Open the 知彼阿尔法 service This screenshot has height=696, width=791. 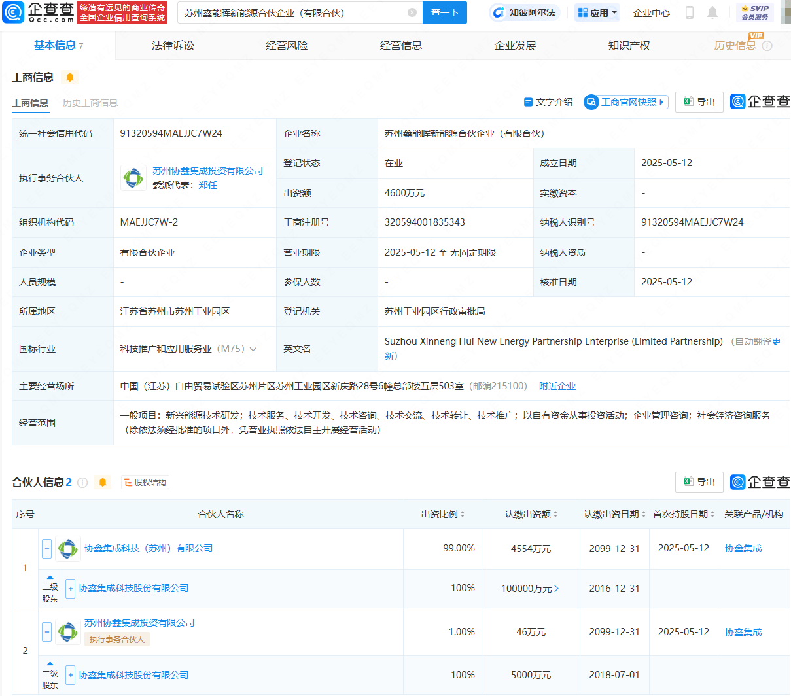point(527,12)
